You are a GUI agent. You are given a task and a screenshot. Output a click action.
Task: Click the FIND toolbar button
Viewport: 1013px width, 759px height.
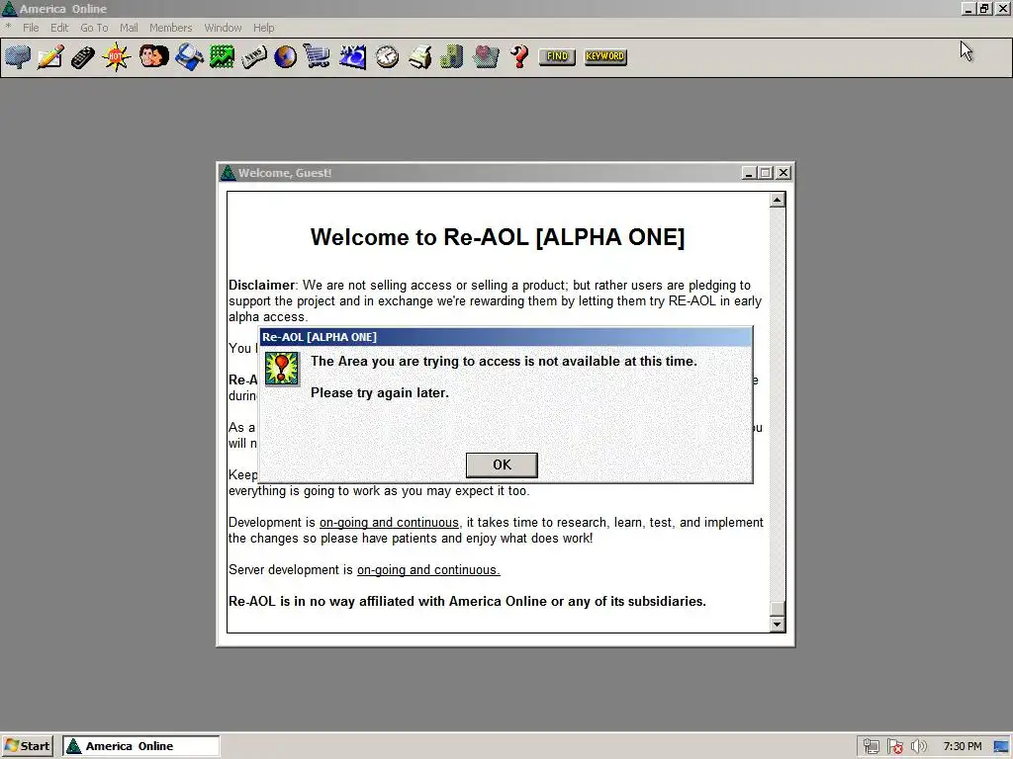557,56
